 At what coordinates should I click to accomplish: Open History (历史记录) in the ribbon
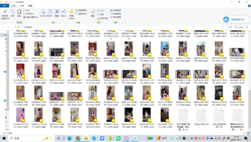pos(102,18)
